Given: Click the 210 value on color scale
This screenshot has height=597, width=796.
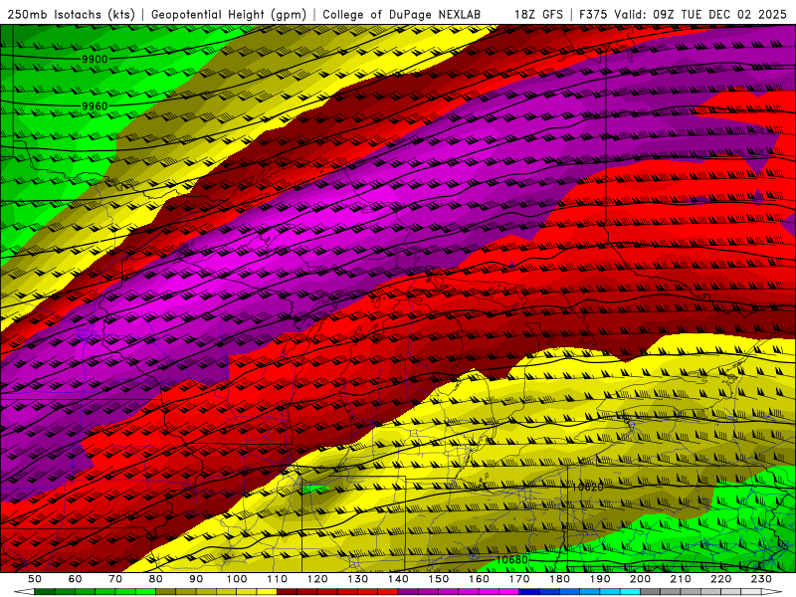Looking at the screenshot, I should (681, 579).
